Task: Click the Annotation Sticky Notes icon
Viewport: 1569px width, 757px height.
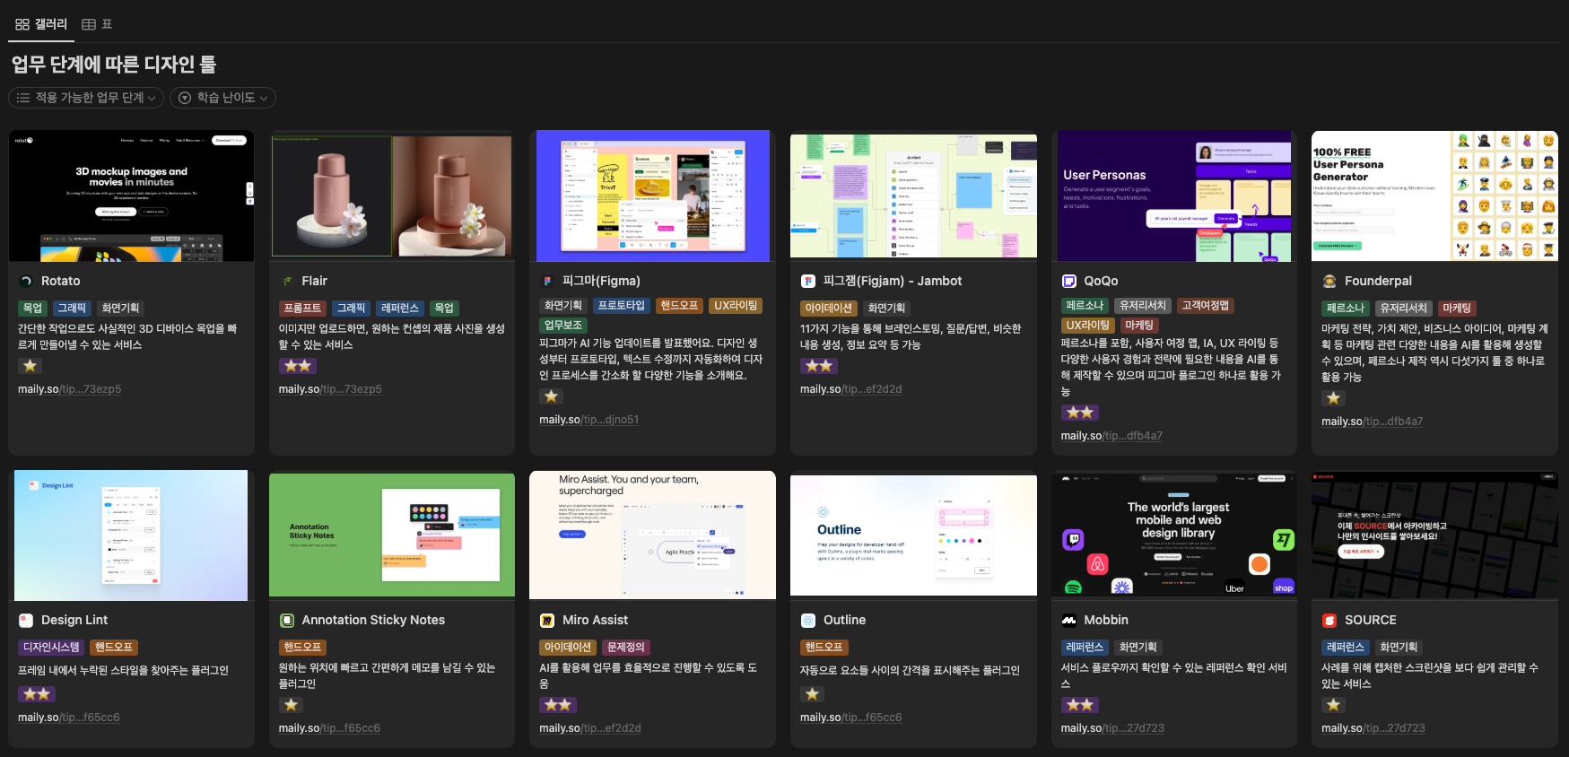Action: 287,620
